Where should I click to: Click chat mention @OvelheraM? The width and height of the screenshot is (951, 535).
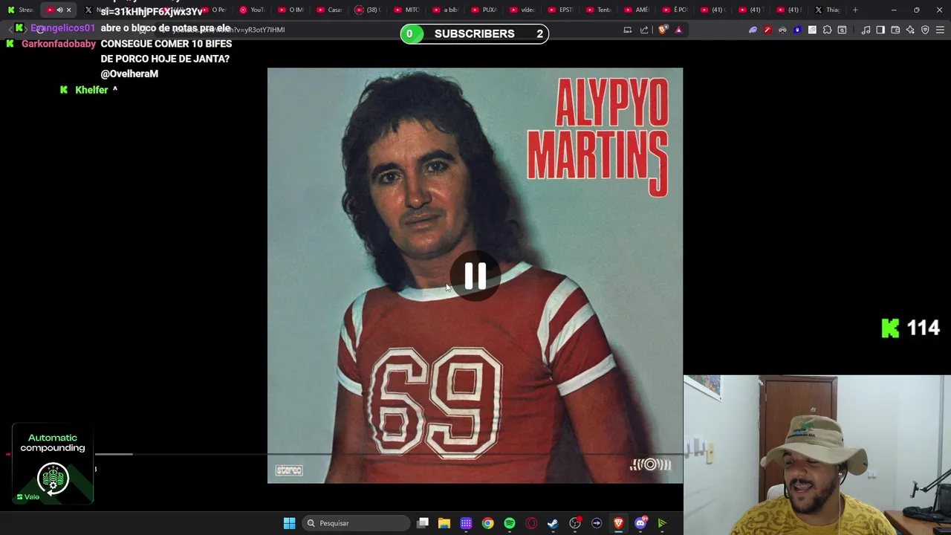129,74
